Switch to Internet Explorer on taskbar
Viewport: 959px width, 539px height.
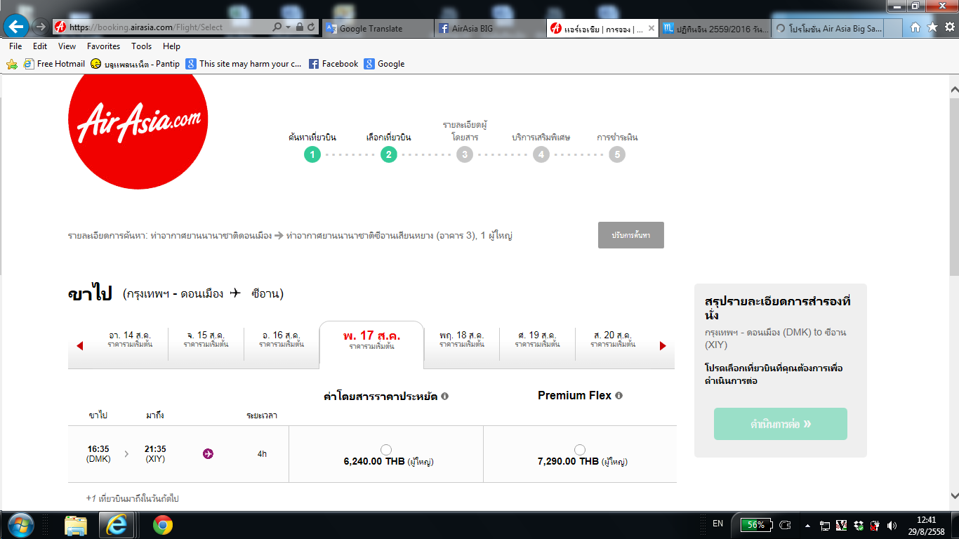117,525
